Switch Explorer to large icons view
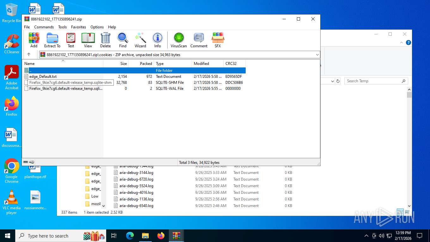The height and width of the screenshot is (242, 430). (x=407, y=212)
